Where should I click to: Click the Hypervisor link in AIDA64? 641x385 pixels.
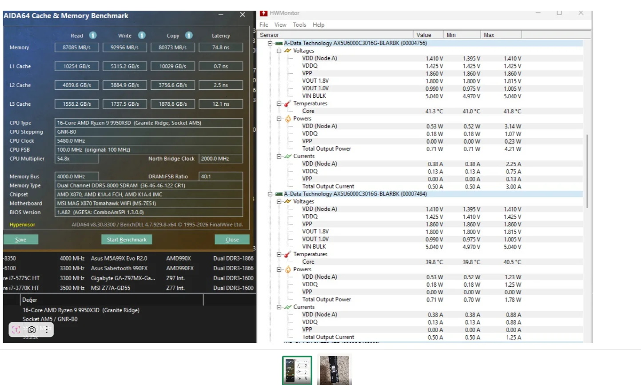point(22,225)
